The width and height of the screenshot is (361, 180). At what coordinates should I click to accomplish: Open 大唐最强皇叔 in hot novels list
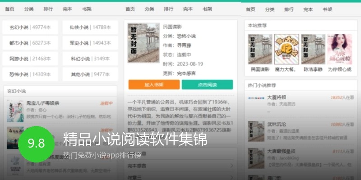pos(281,151)
